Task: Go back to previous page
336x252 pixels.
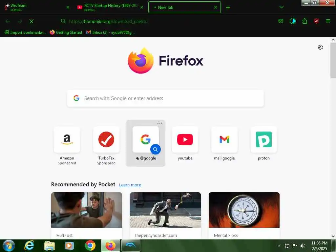Action: pos(8,21)
